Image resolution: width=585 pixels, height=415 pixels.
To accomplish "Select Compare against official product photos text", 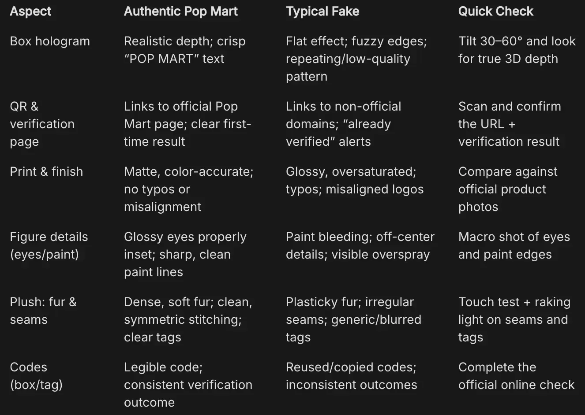I will tap(508, 189).
